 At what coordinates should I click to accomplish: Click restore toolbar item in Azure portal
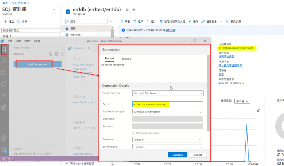138,21
